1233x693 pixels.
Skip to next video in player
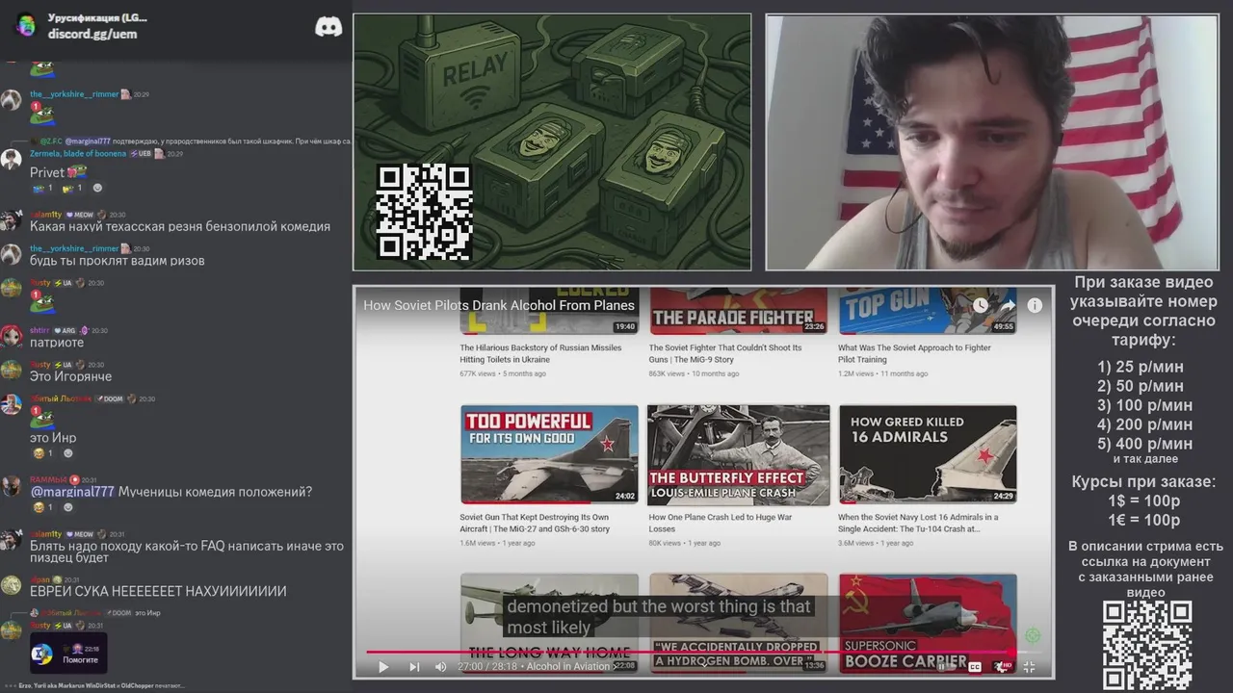coord(414,667)
